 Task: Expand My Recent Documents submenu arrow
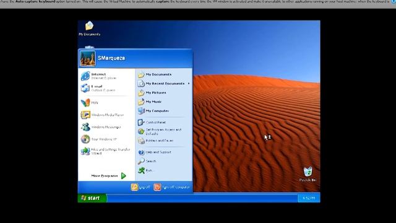189,84
